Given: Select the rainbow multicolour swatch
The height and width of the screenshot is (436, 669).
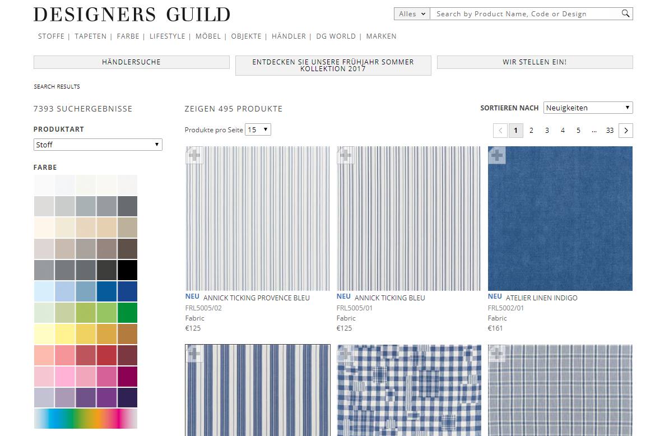Looking at the screenshot, I should pyautogui.click(x=86, y=419).
